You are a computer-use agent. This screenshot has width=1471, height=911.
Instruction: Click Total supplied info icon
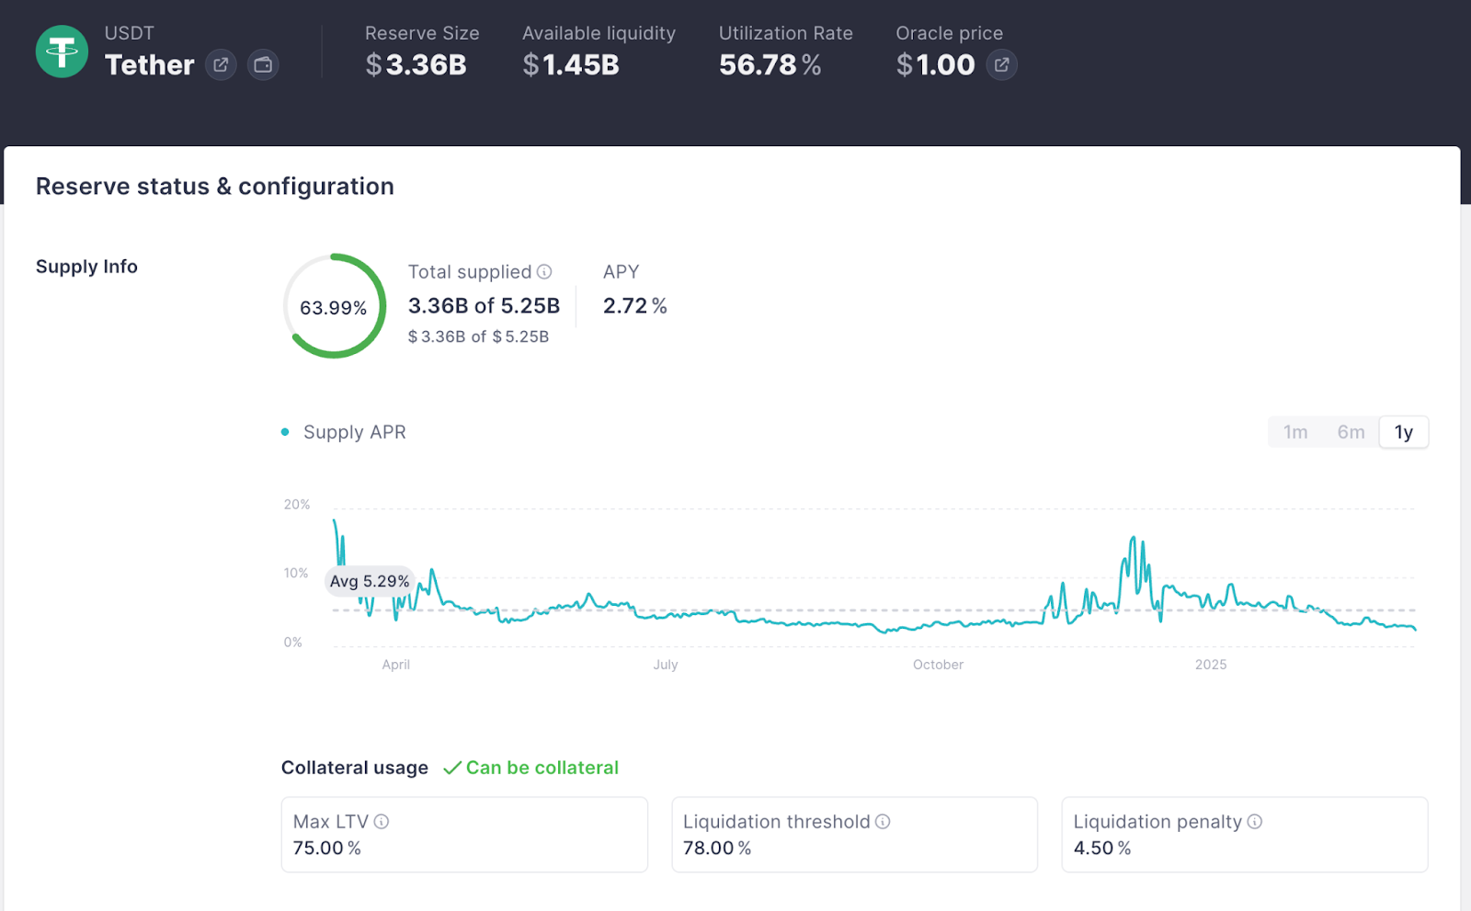544,272
